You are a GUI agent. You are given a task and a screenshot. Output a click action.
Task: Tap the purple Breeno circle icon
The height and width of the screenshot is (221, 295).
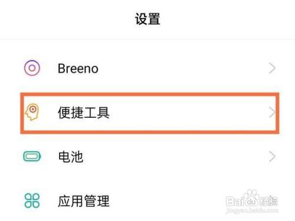pos(32,68)
